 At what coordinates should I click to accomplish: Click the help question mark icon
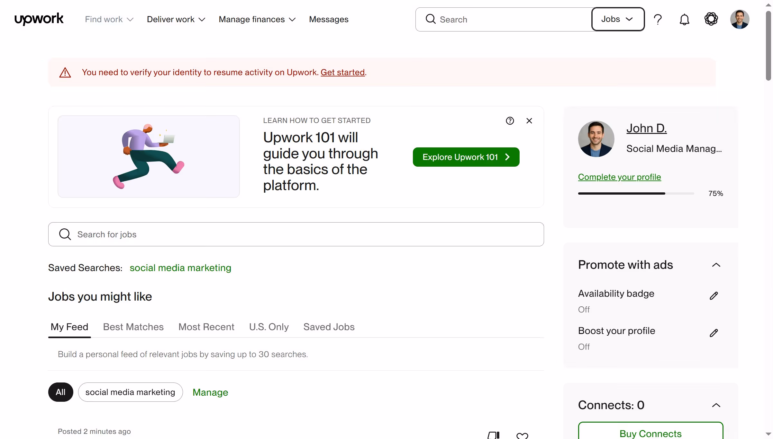(658, 19)
